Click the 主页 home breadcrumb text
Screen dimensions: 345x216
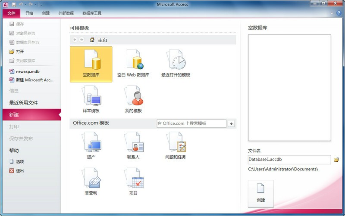click(102, 40)
